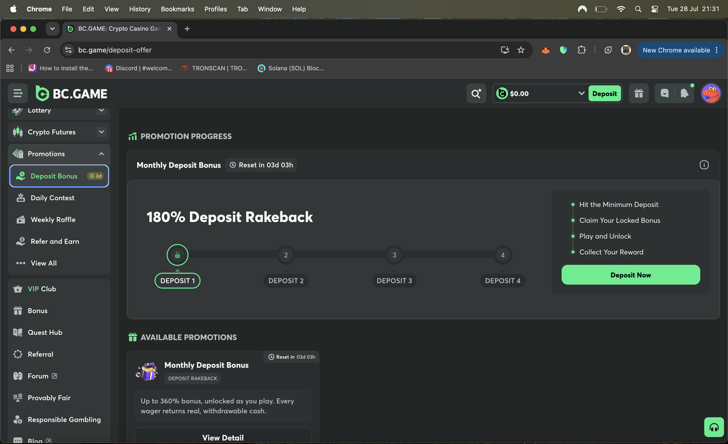
Task: Open macOS Control Center icon
Action: click(655, 9)
